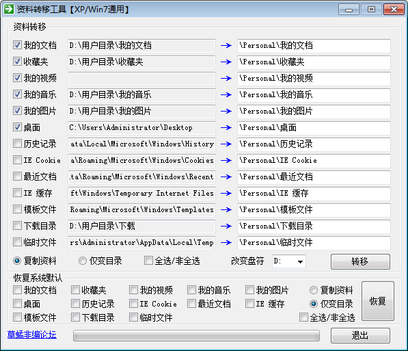The image size is (408, 351).
Task: Click the source path field D:\用户目录\我的文档
Action: pyautogui.click(x=142, y=46)
